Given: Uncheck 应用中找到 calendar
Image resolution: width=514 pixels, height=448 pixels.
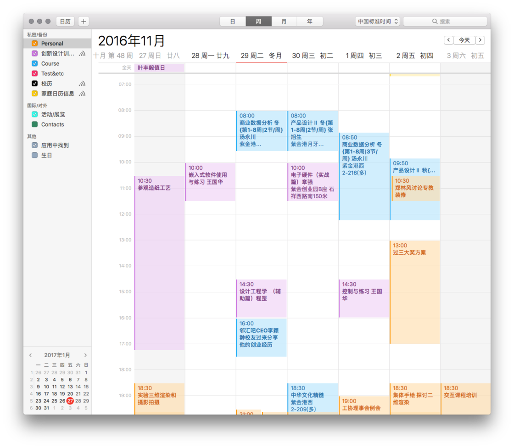Looking at the screenshot, I should tap(34, 146).
